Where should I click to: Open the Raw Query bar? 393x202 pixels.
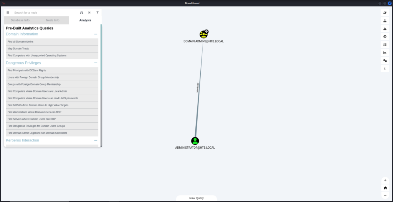(x=196, y=198)
